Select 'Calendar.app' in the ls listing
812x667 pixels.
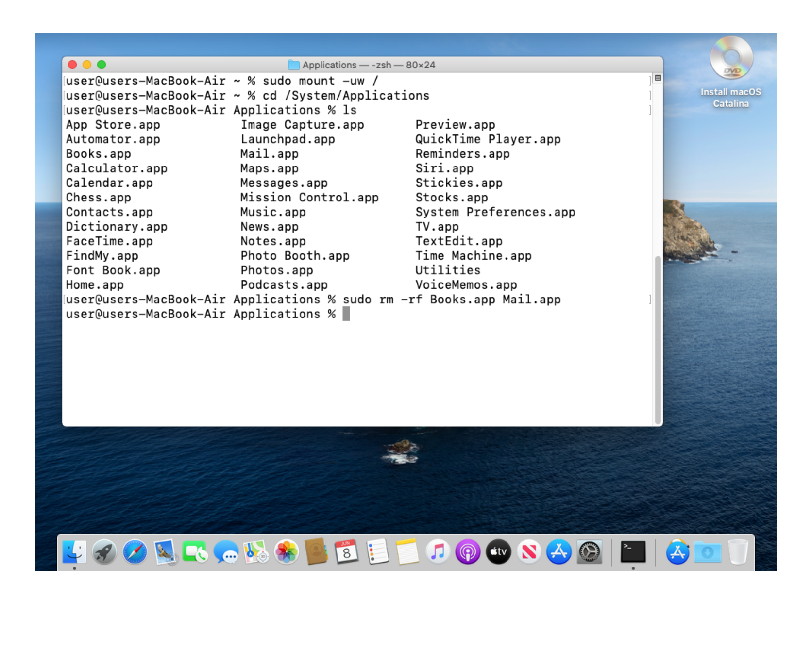109,183
